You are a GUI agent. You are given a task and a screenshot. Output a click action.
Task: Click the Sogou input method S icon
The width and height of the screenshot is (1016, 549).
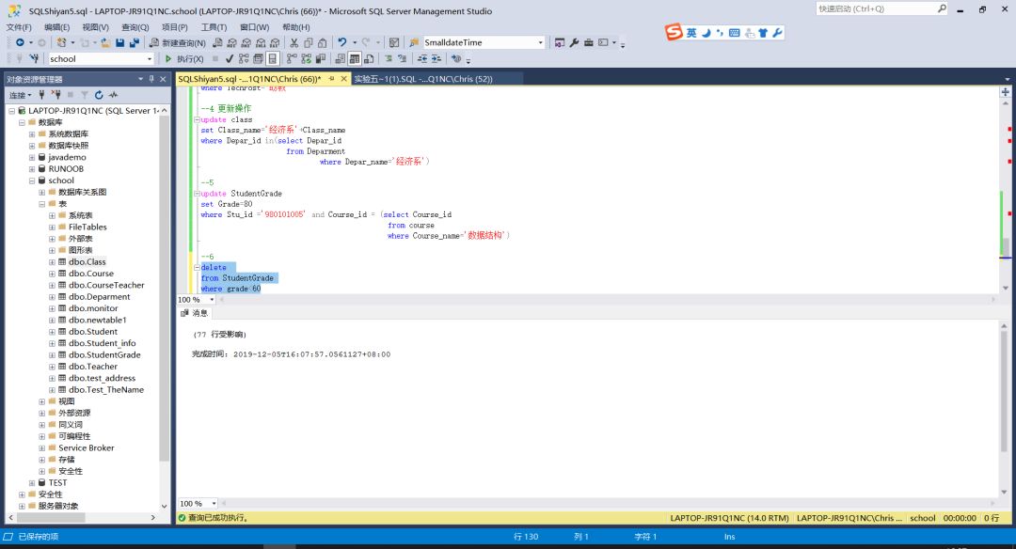coord(674,33)
